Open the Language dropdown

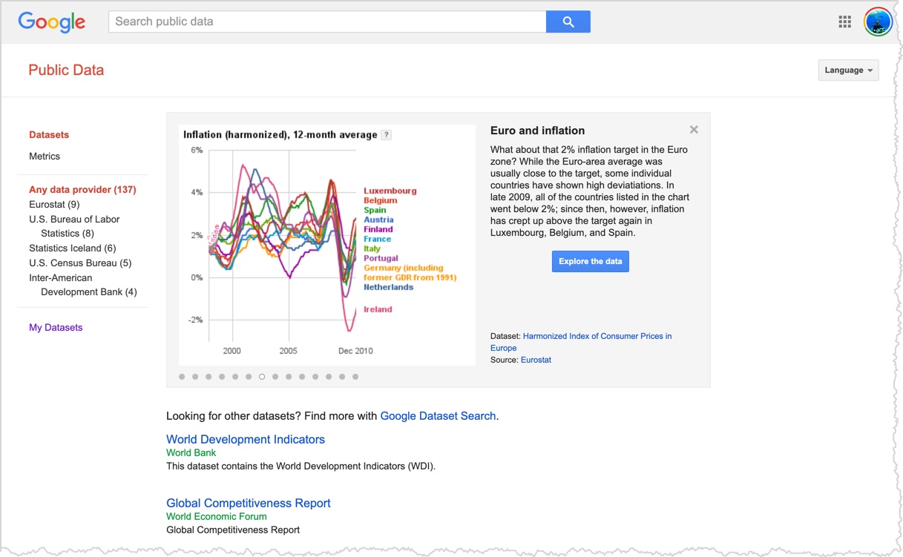point(848,70)
